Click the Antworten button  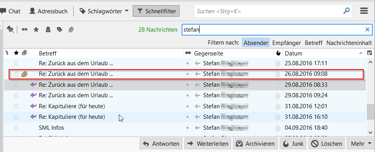coord(161,144)
